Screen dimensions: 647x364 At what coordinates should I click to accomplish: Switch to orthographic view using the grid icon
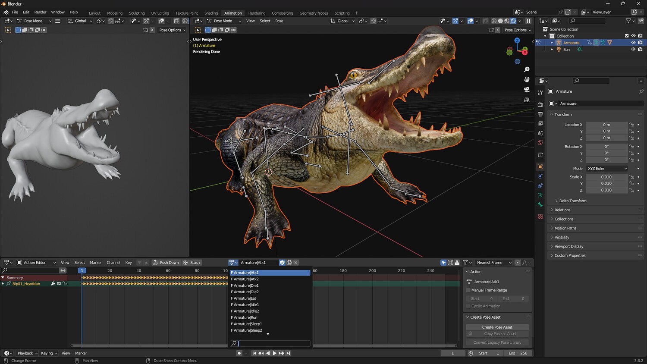coord(527,100)
